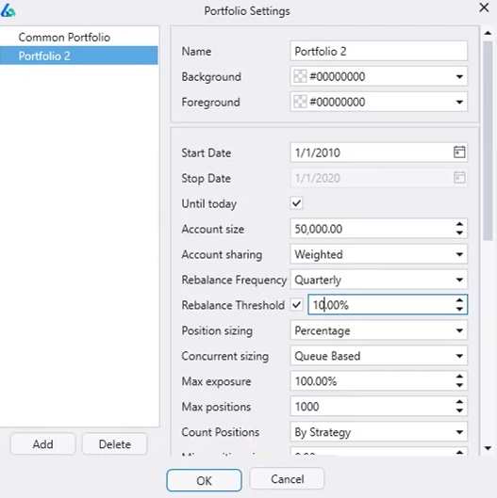Increase Max positions with up arrow

[x=459, y=402]
